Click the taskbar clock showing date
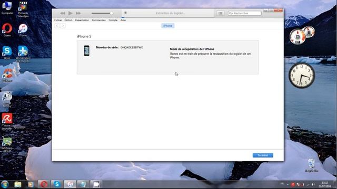 (x=325, y=184)
